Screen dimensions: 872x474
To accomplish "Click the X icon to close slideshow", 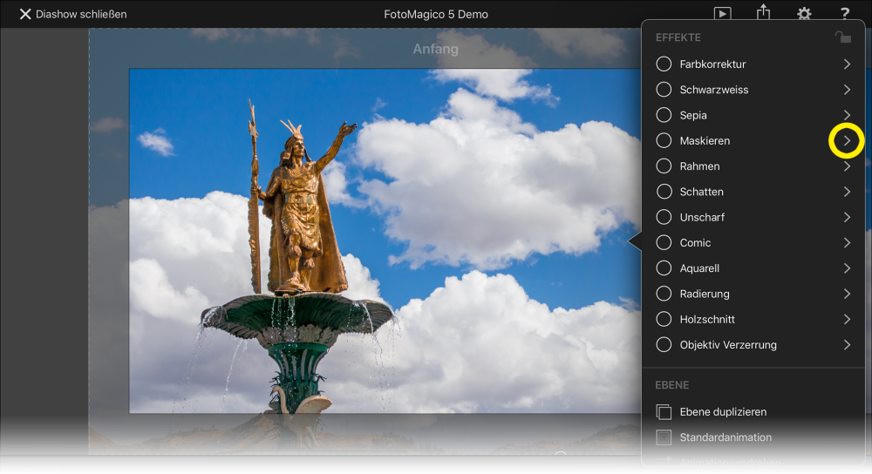I will [x=25, y=14].
